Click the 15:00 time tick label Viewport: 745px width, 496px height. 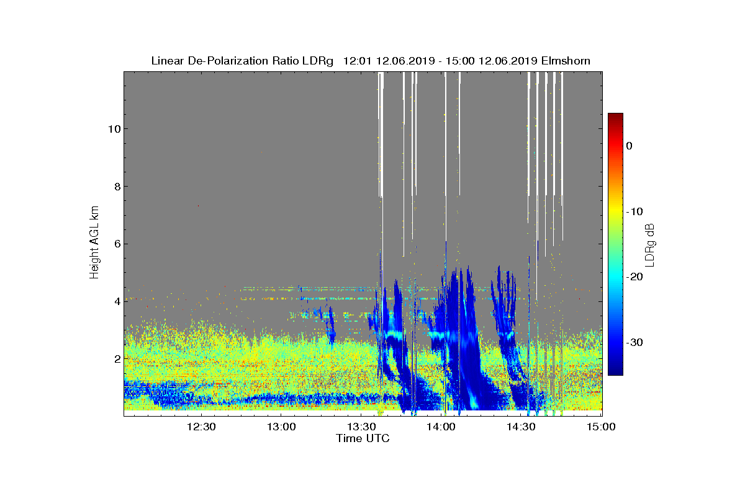600,427
